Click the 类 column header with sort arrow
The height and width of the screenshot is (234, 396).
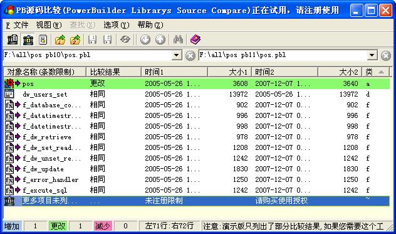[376, 72]
